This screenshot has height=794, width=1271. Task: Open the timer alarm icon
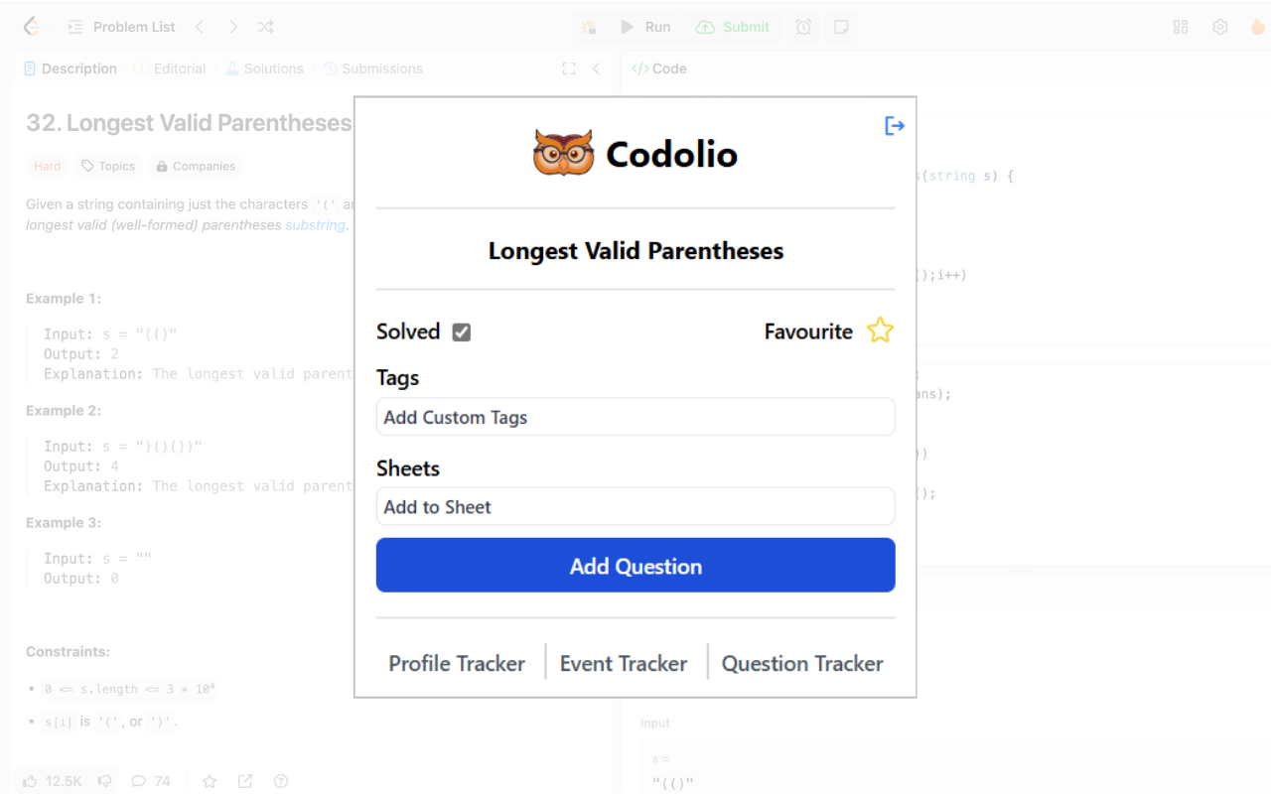pos(803,27)
